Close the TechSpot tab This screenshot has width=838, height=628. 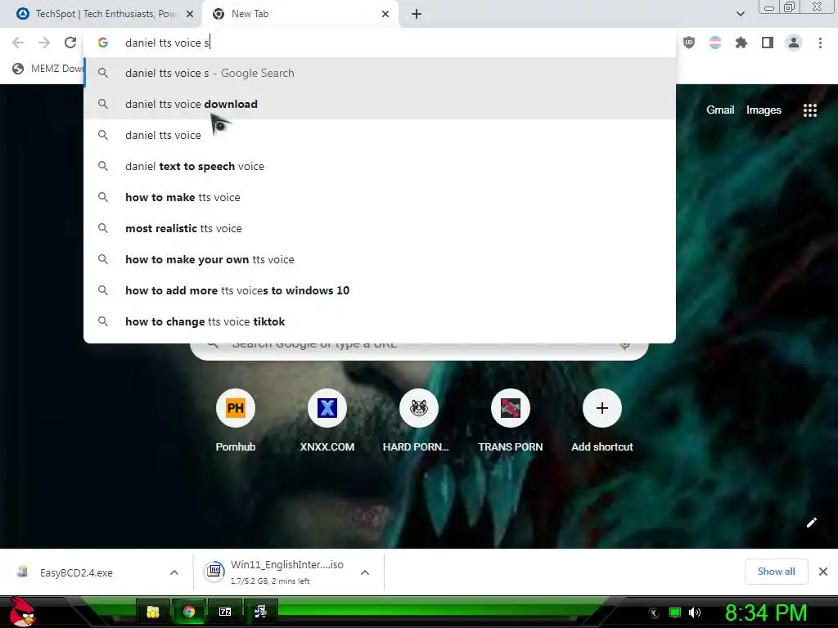(x=190, y=14)
